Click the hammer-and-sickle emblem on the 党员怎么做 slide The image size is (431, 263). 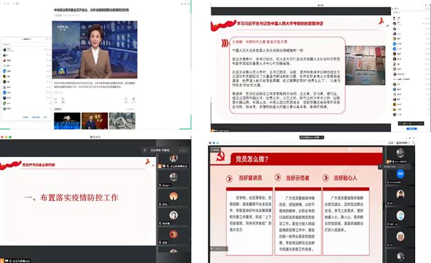pos(220,157)
